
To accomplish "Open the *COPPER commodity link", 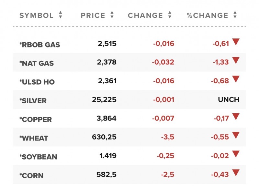I will 36,120.
